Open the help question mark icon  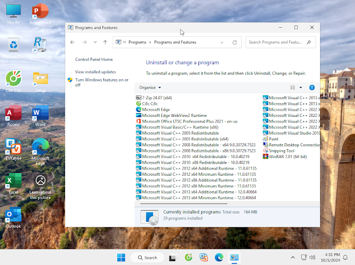[x=312, y=88]
